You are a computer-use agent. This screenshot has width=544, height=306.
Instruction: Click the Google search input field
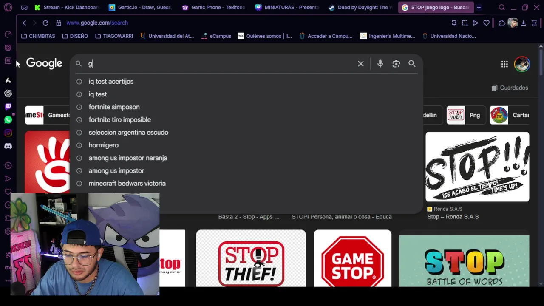pos(221,64)
